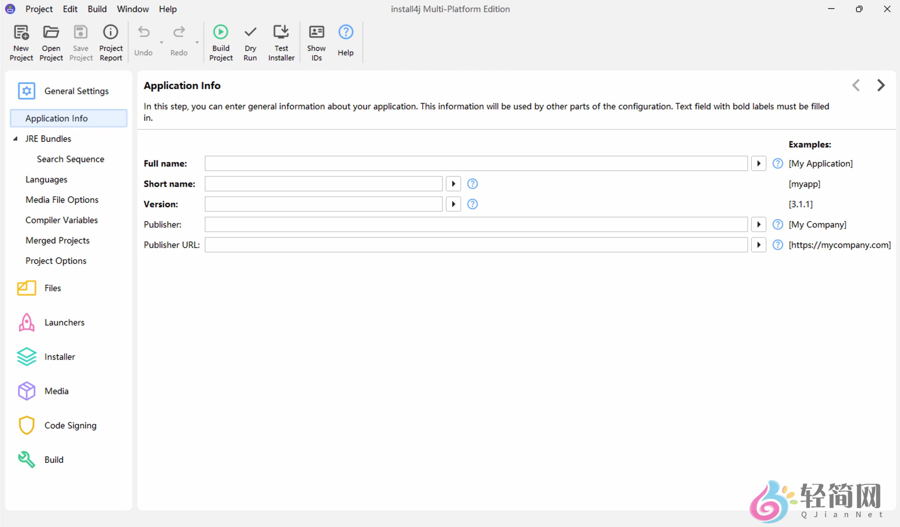Select Compiler Variables in the sidebar
The image size is (900, 527).
[x=61, y=220]
